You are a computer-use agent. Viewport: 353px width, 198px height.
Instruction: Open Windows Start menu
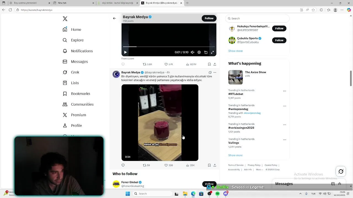tap(128, 194)
